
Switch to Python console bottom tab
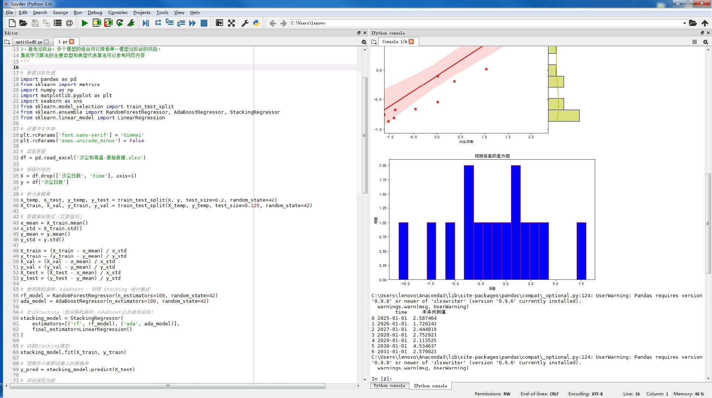(x=389, y=386)
